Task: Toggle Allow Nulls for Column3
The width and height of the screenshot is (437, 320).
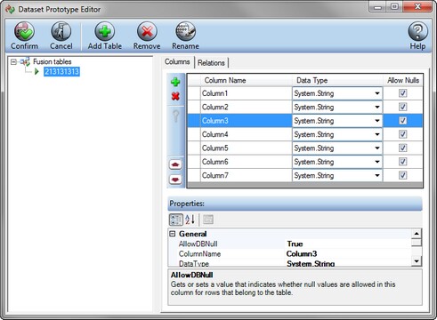Action: tap(402, 121)
